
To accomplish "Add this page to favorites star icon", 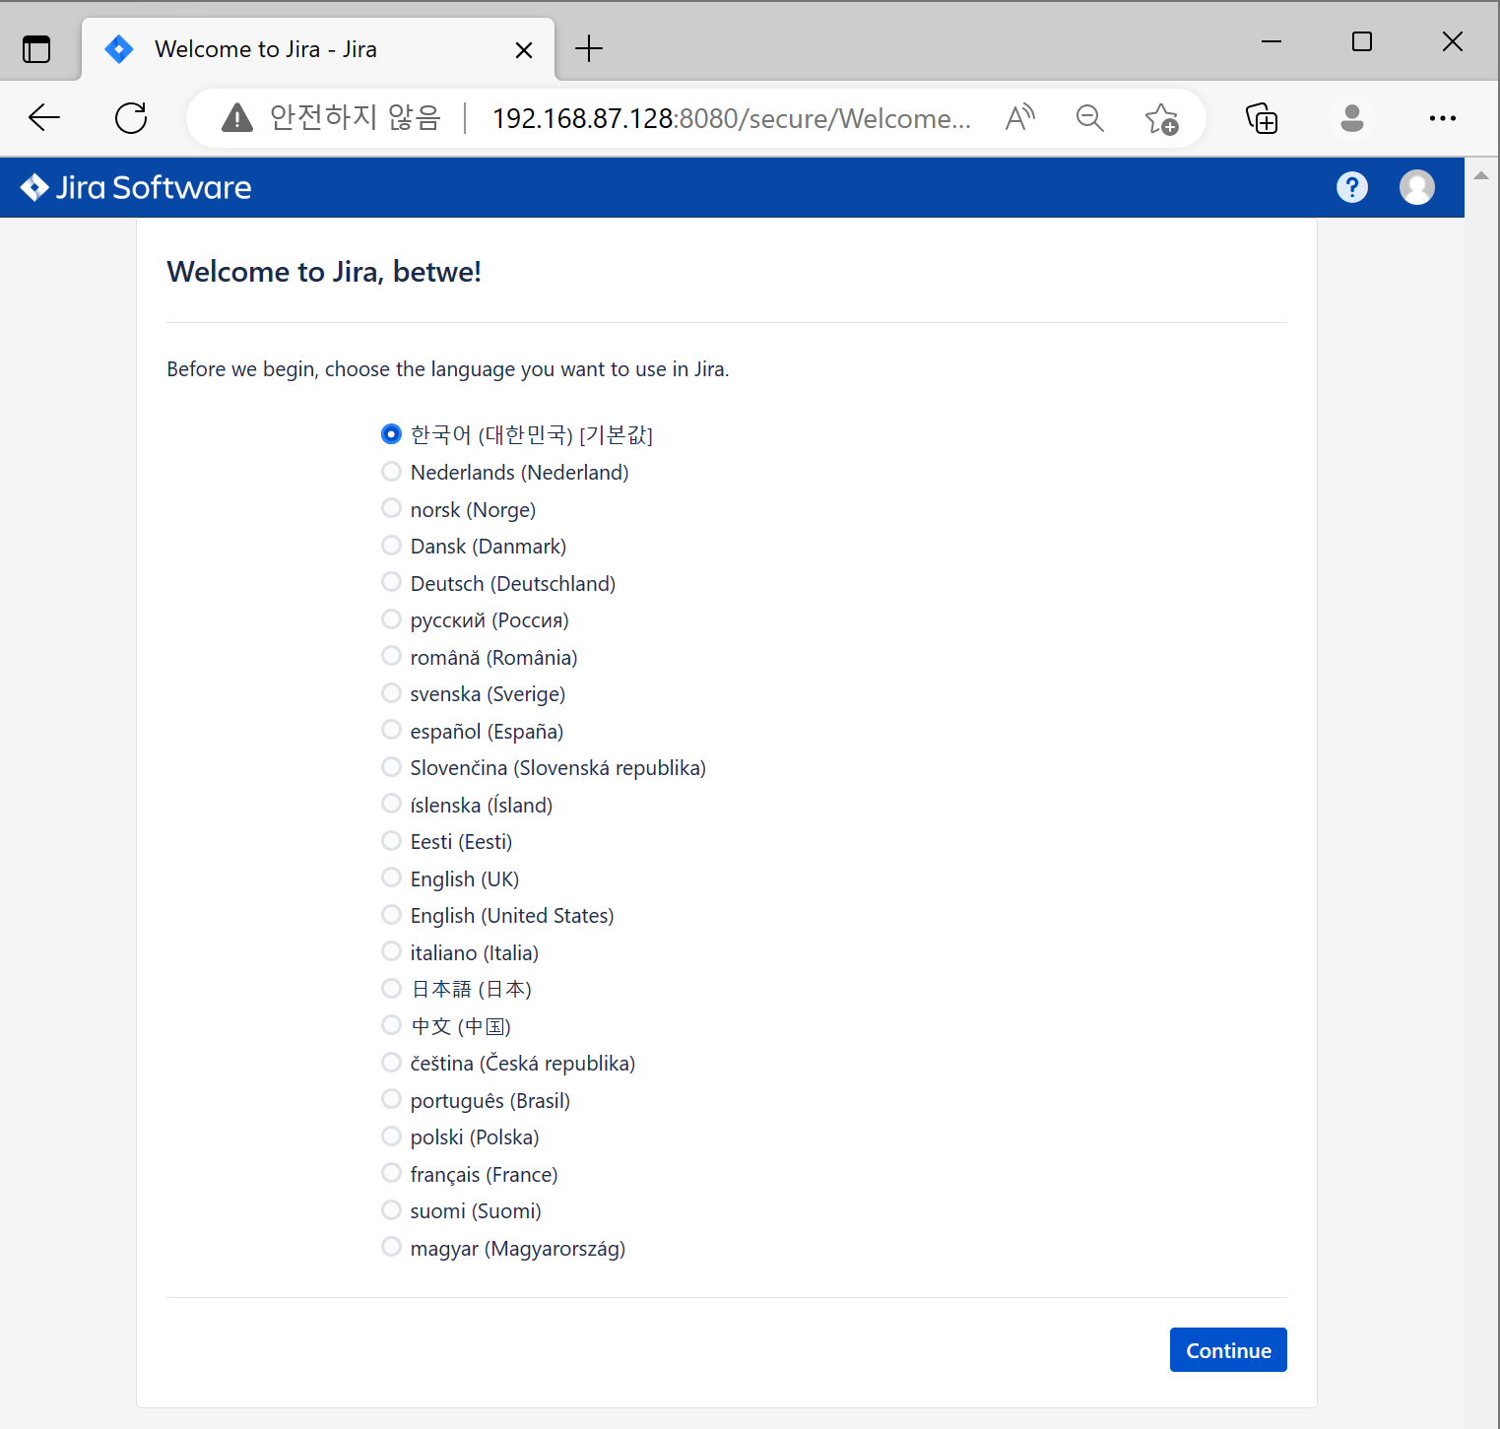I will [x=1161, y=118].
